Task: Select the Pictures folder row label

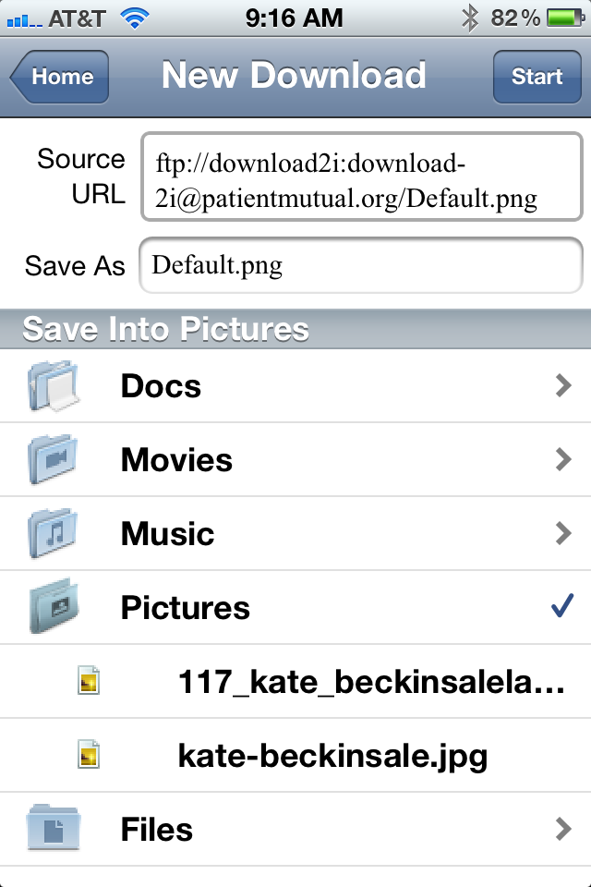Action: pos(186,608)
